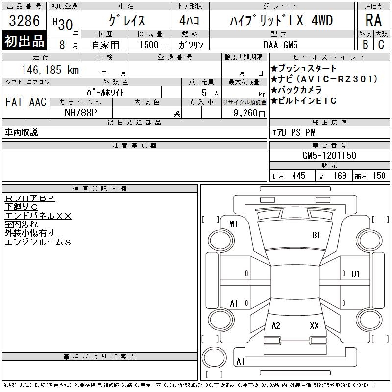The image size is (392, 392).
Task: Click the 注意事項欄 header
Action: [x=134, y=145]
